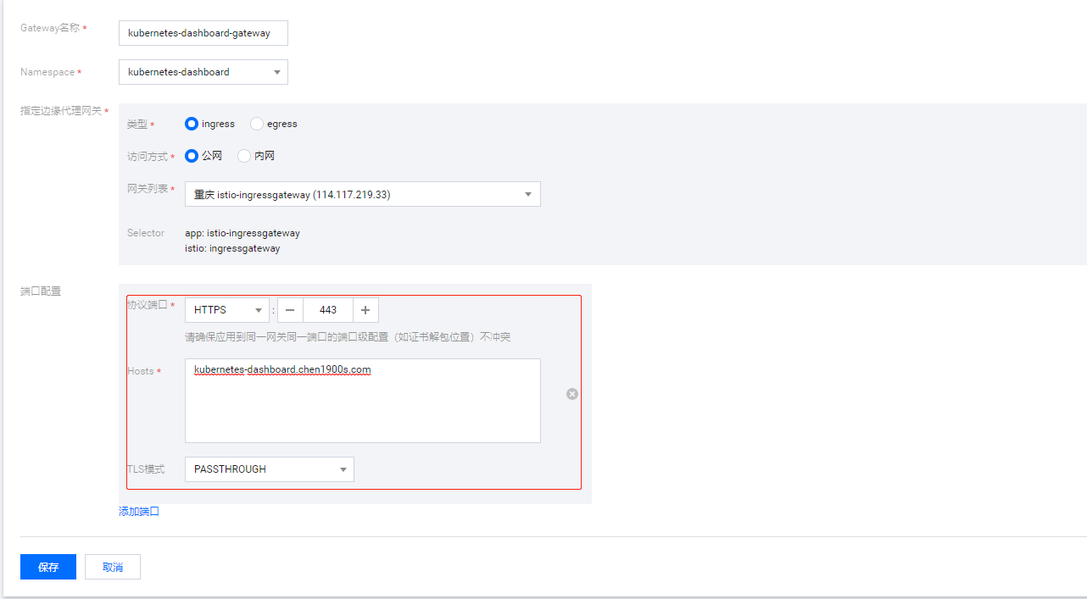The width and height of the screenshot is (1087, 599).
Task: Expand the TLS模式 PASSTHROUGH dropdown
Action: 269,469
